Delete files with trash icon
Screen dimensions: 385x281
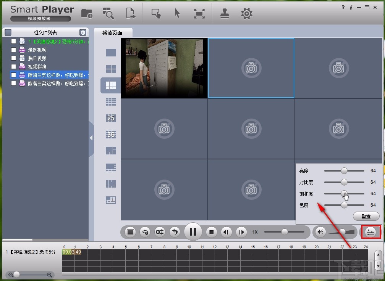tap(83, 32)
